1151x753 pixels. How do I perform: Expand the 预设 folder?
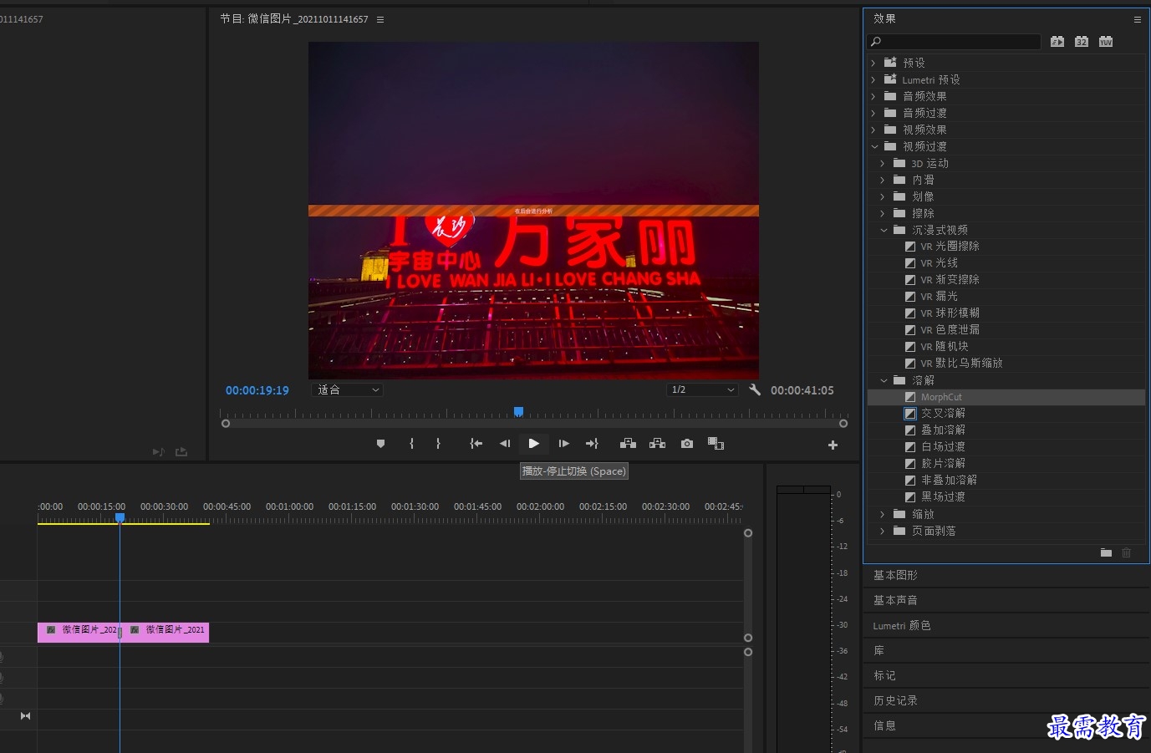873,63
